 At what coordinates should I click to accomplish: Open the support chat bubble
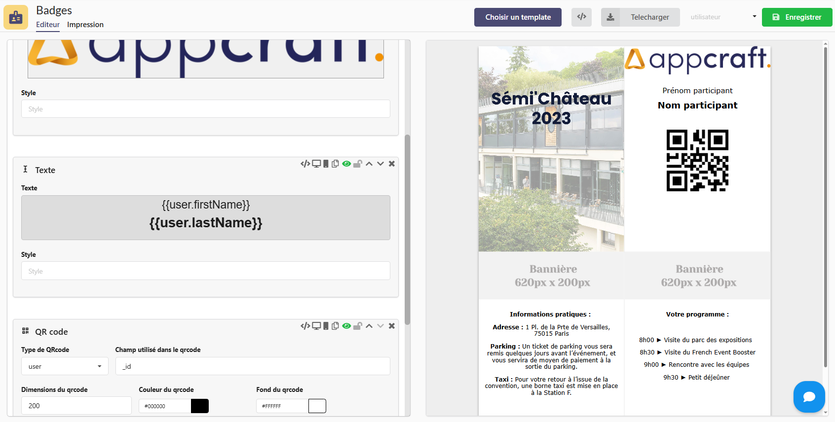[x=809, y=396]
